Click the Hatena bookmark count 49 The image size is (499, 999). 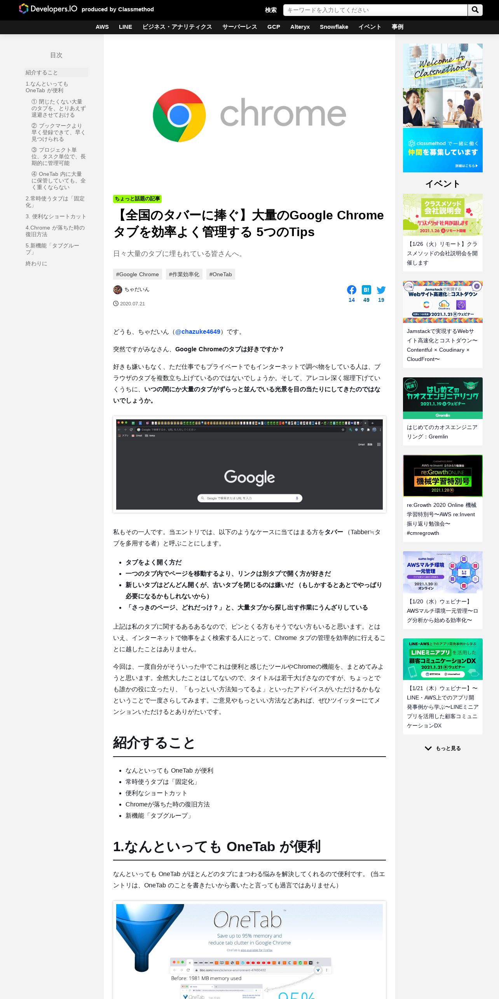coord(366,300)
